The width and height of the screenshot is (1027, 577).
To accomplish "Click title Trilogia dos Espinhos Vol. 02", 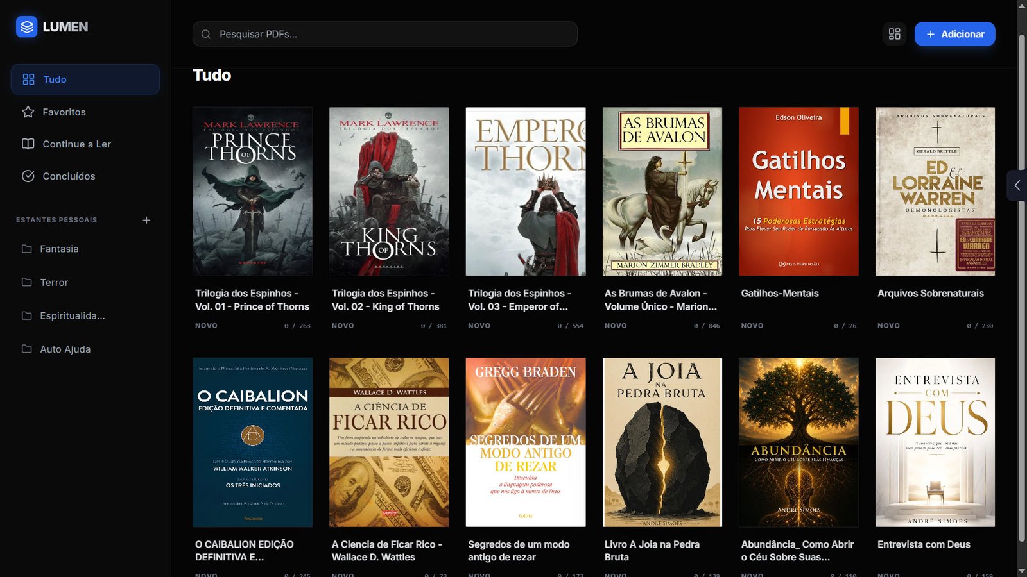I will coord(386,300).
